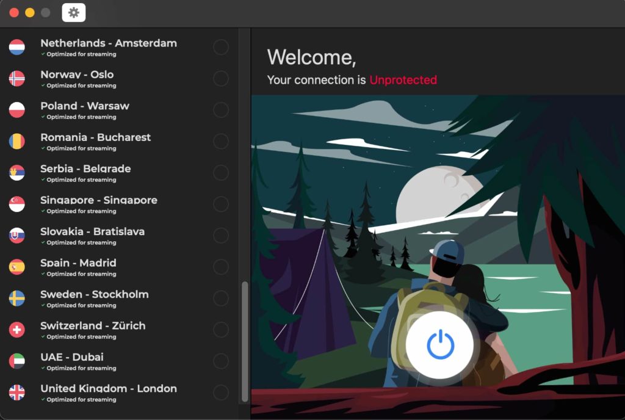Select the radio button for Slovakia - Bratislava

coord(221,236)
